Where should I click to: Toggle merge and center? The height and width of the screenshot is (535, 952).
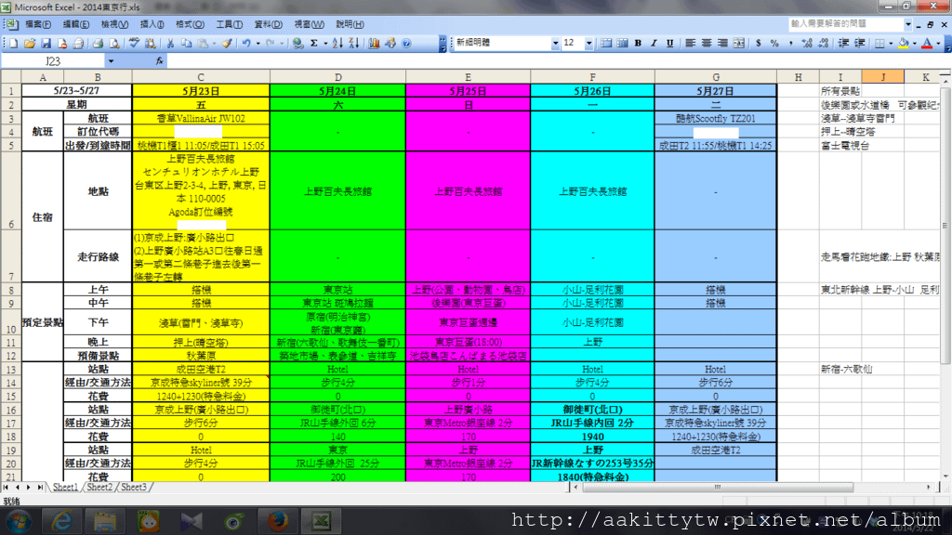click(739, 43)
